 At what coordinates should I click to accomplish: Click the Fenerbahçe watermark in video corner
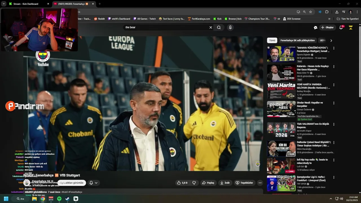(257, 164)
